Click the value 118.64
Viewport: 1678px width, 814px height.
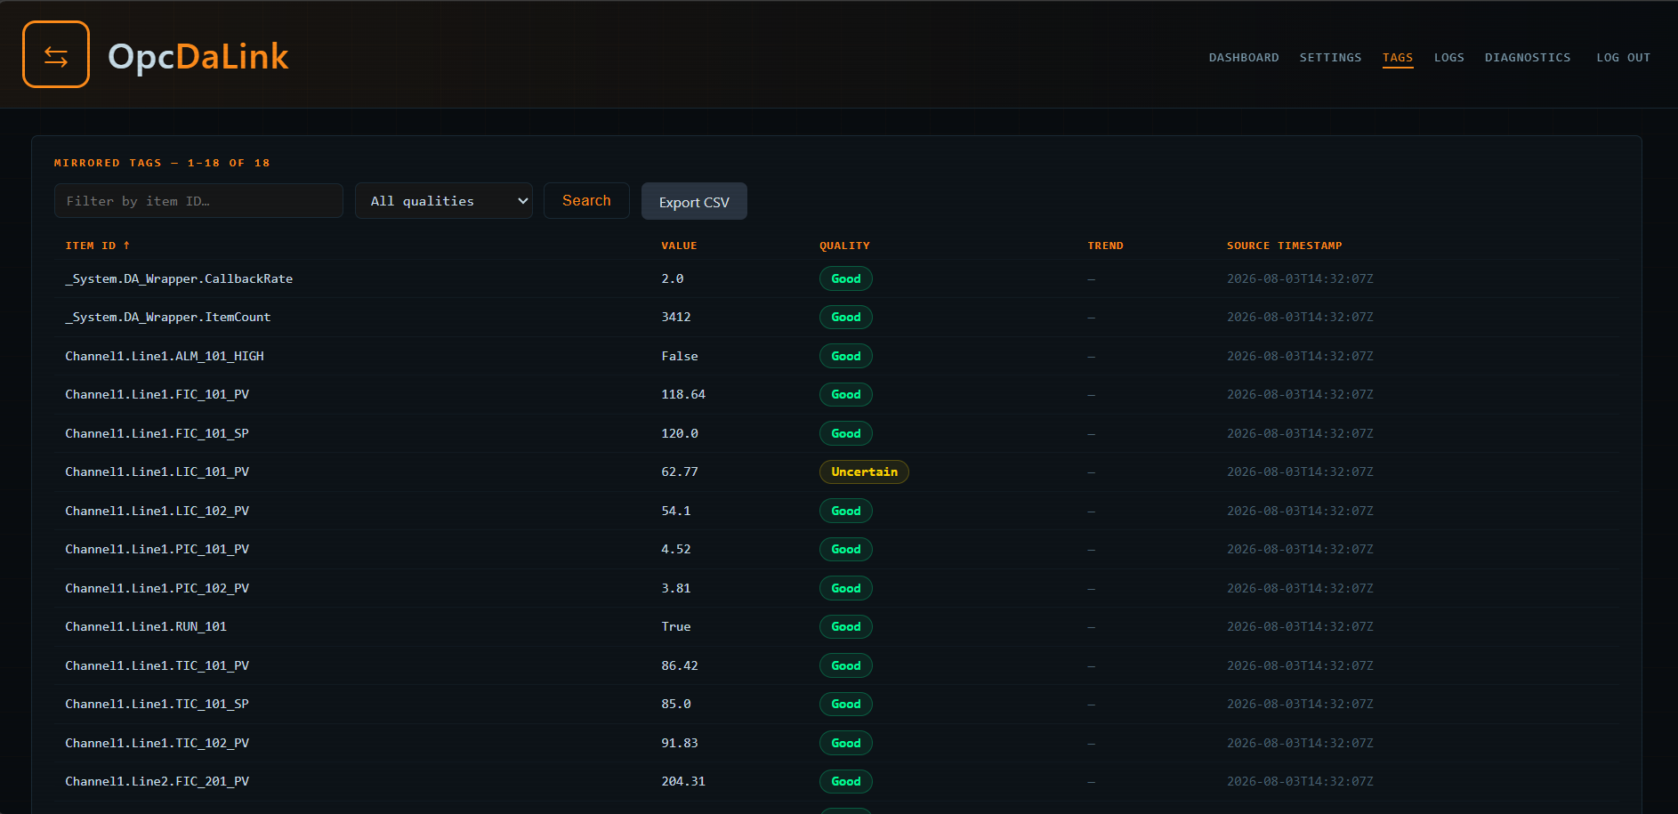(683, 394)
